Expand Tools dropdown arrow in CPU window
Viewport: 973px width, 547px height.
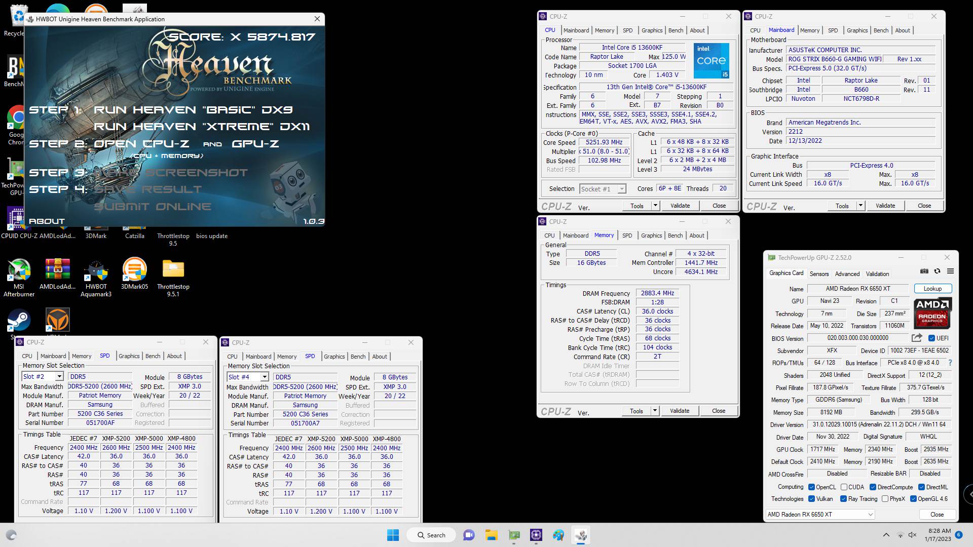click(655, 206)
